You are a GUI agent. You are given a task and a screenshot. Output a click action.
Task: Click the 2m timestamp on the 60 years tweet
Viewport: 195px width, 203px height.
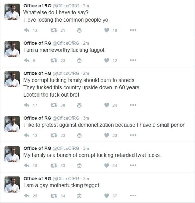86,73
